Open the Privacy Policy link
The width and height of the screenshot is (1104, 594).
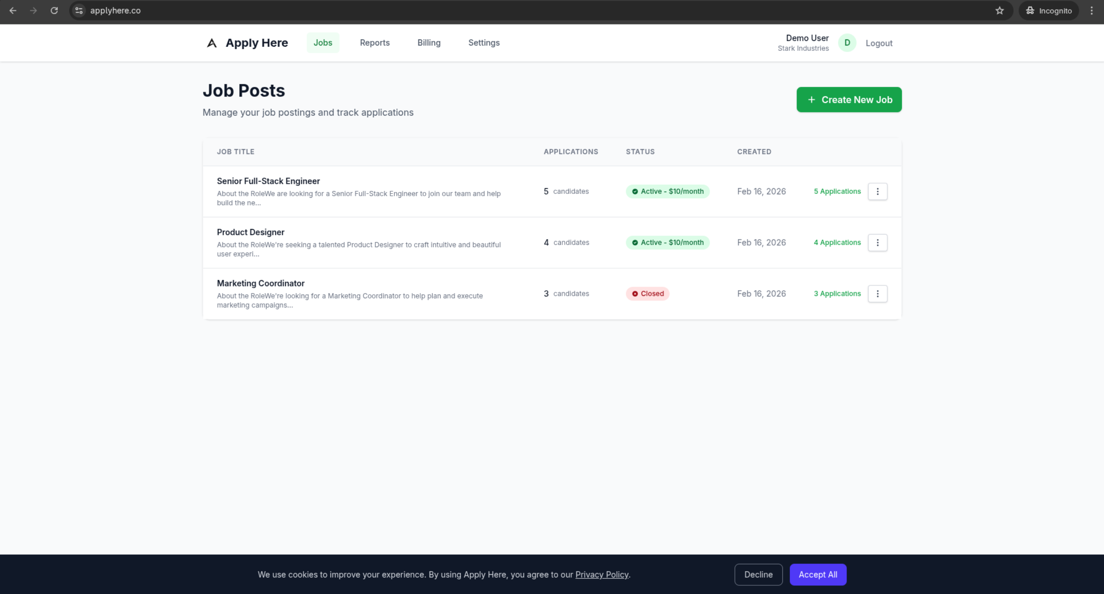coord(601,575)
